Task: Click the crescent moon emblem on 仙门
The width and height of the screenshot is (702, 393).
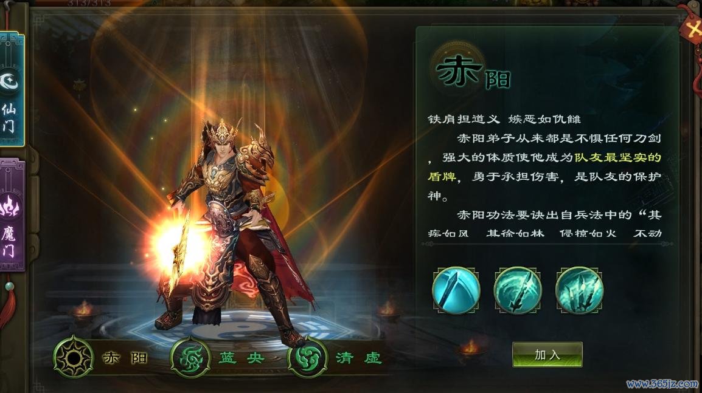Action: [10, 81]
